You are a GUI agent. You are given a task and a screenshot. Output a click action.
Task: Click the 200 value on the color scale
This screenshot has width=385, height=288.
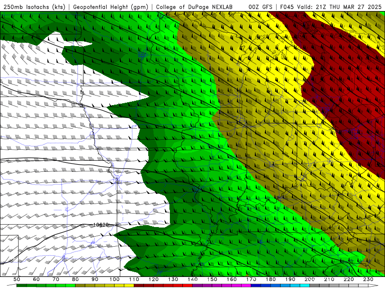[x=310, y=279]
